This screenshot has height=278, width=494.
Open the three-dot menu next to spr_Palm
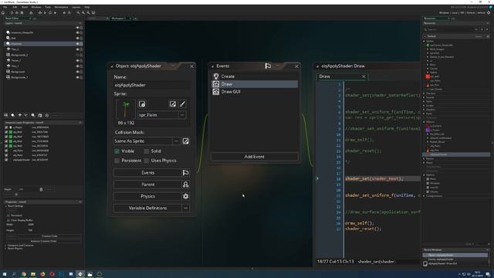coord(182,115)
